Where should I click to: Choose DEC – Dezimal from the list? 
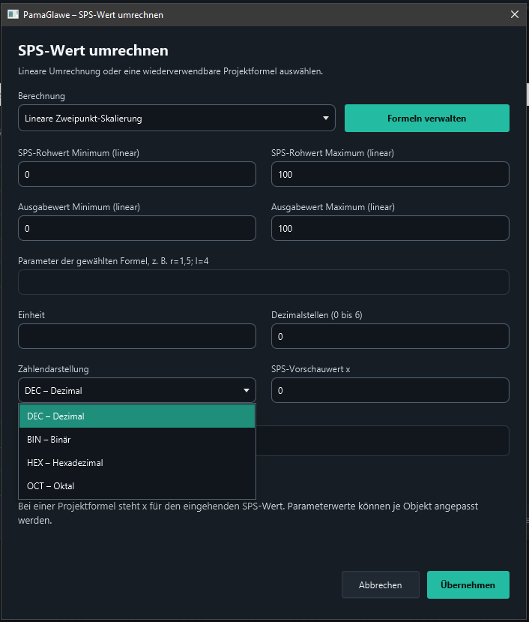[x=136, y=416]
